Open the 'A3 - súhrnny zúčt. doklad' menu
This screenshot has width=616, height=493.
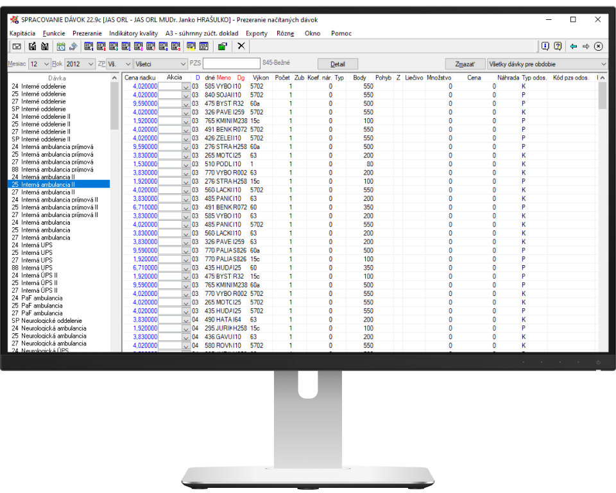(202, 33)
